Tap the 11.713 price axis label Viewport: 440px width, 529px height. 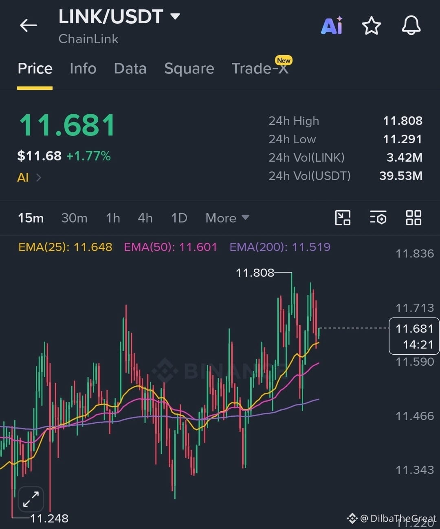415,308
